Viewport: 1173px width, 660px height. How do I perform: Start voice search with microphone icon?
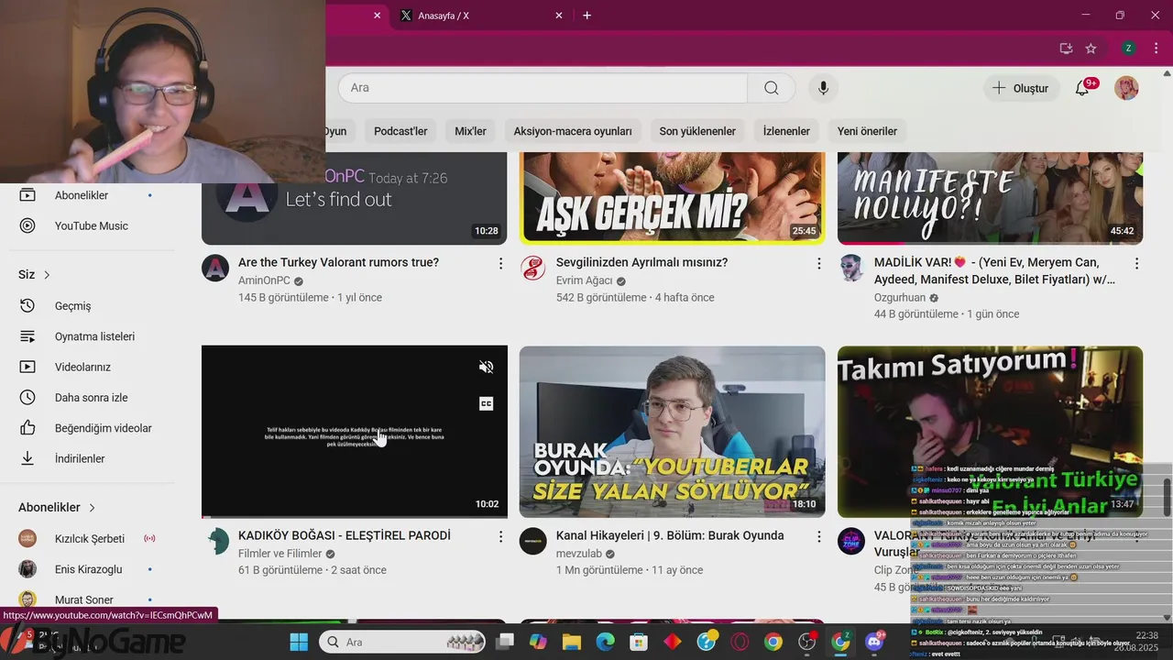click(823, 88)
